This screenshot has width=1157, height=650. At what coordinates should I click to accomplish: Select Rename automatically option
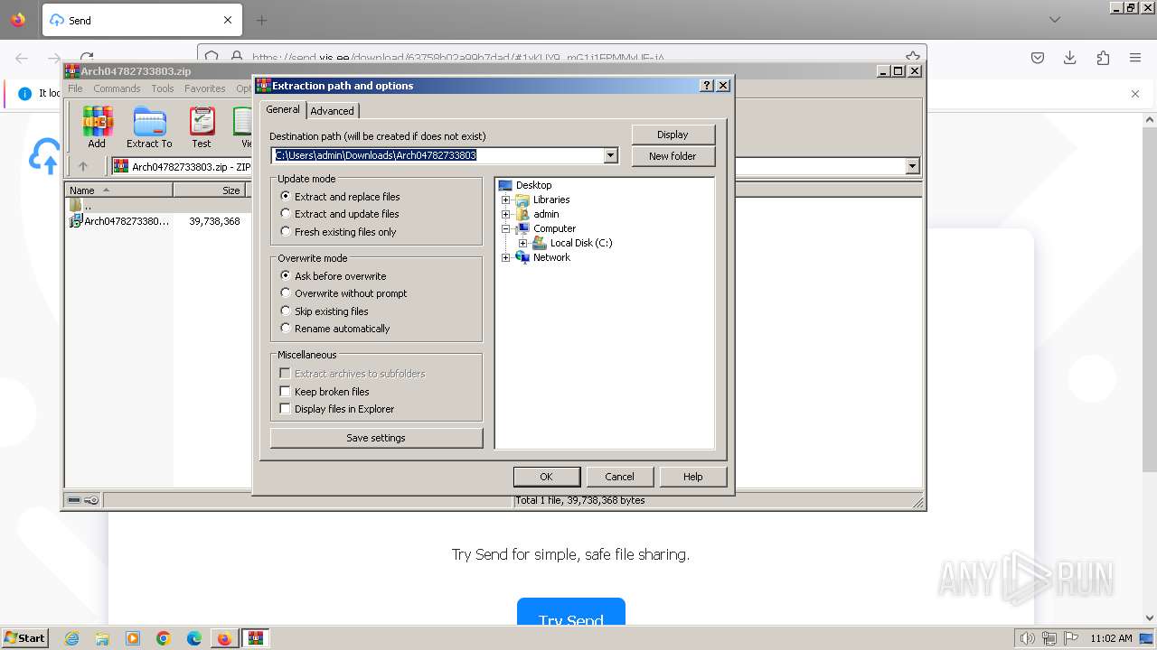click(x=335, y=329)
